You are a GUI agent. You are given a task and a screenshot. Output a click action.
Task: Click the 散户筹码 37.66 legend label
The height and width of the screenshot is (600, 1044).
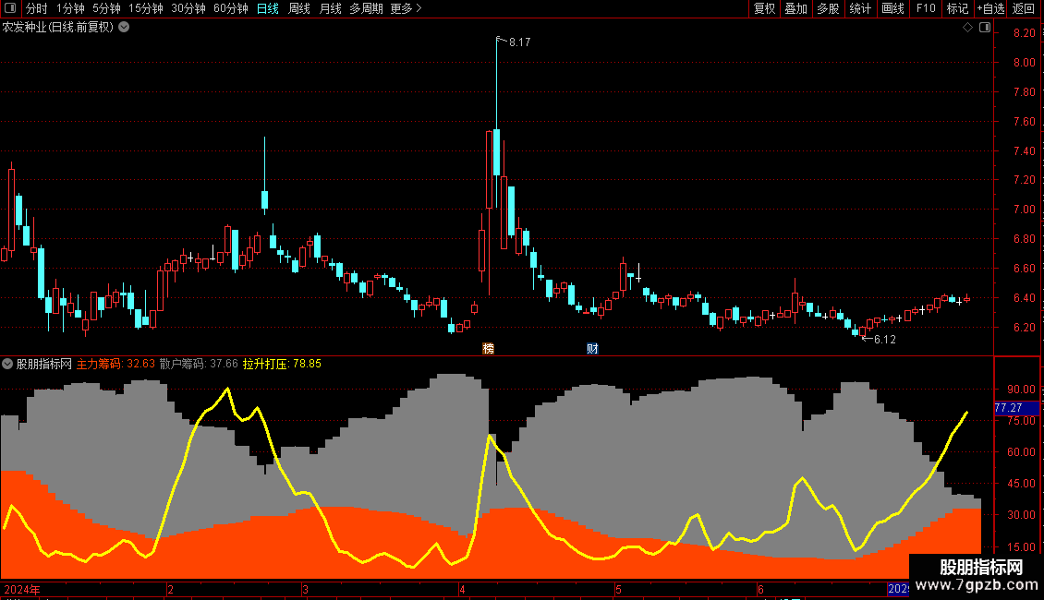[199, 364]
